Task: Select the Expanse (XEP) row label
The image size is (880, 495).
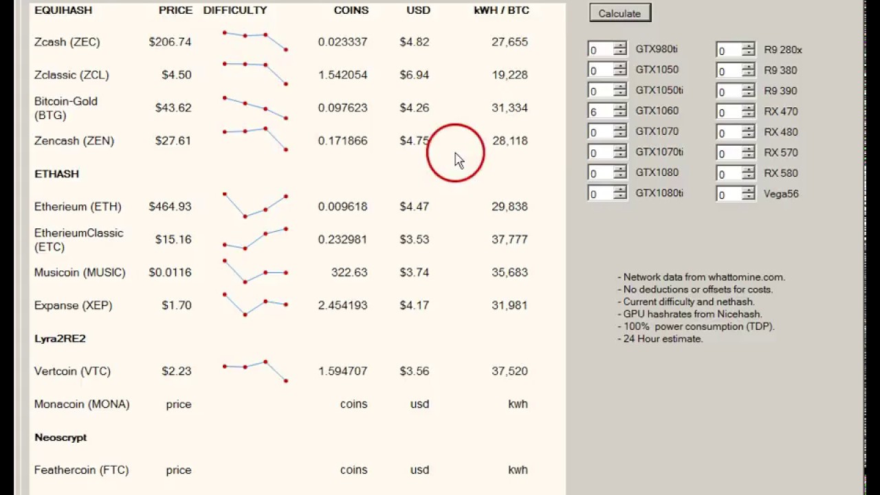Action: coord(73,306)
